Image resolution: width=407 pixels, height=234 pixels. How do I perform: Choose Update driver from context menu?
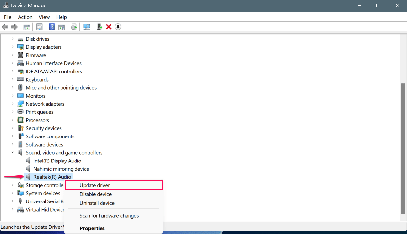point(114,185)
